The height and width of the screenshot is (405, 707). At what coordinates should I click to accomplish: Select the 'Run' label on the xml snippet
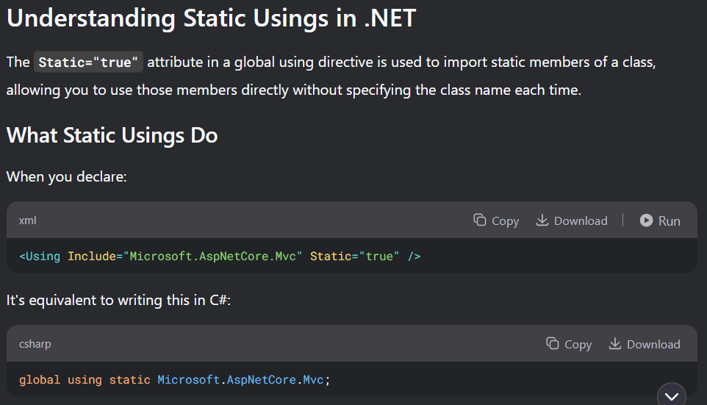(669, 221)
